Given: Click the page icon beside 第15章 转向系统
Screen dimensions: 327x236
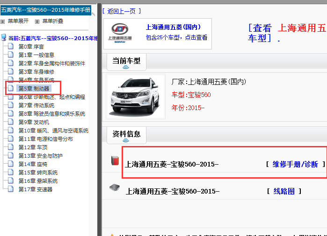Looking at the screenshot, I should click(x=11, y=173).
